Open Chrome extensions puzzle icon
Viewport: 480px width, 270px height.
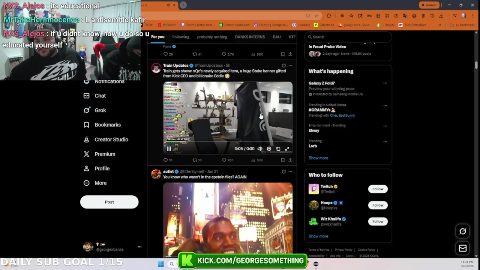(329, 16)
